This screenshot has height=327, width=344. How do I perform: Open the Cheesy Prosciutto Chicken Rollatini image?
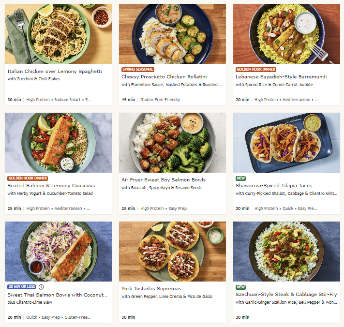point(172,34)
